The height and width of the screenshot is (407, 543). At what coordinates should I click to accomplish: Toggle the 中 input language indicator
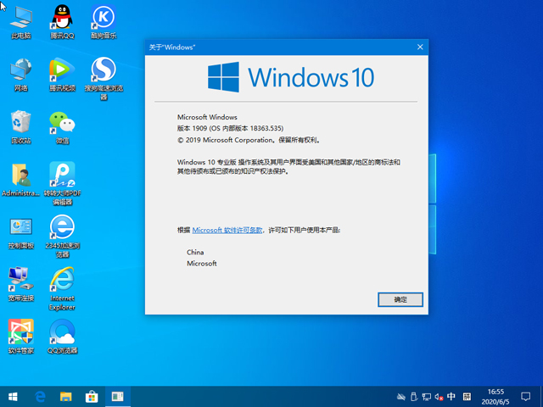pyautogui.click(x=451, y=397)
